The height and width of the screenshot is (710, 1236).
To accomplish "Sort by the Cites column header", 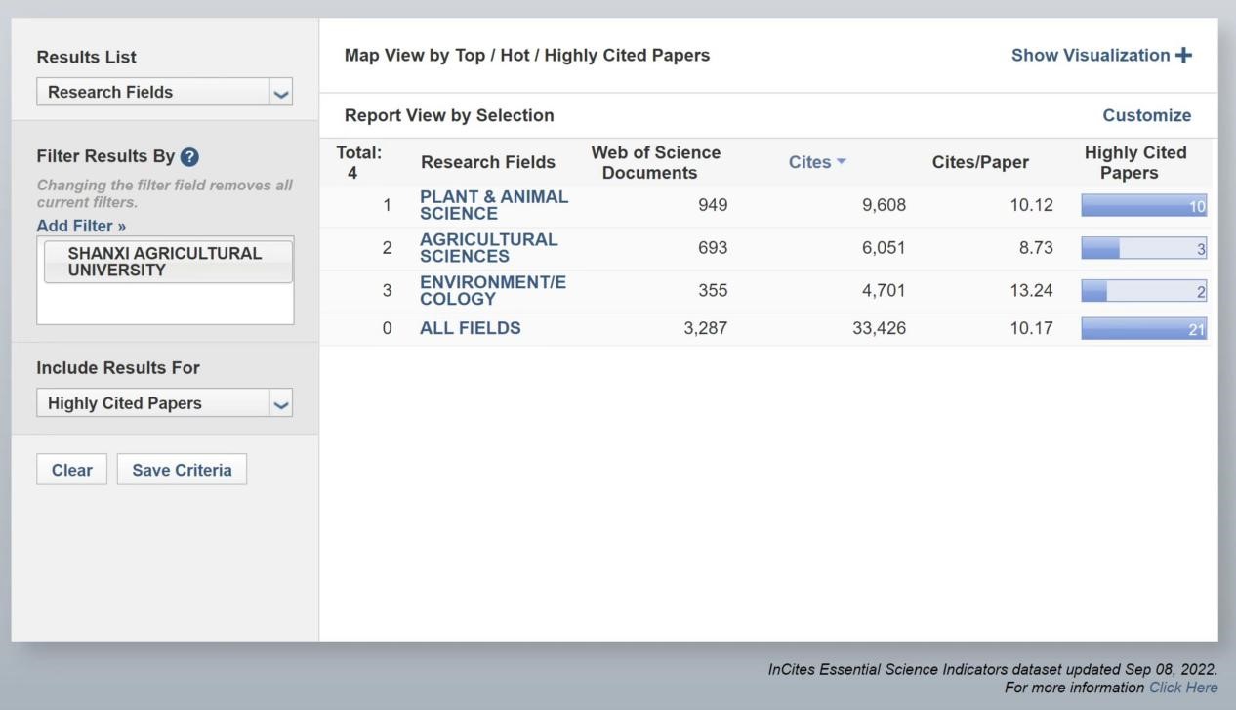I will (x=817, y=162).
